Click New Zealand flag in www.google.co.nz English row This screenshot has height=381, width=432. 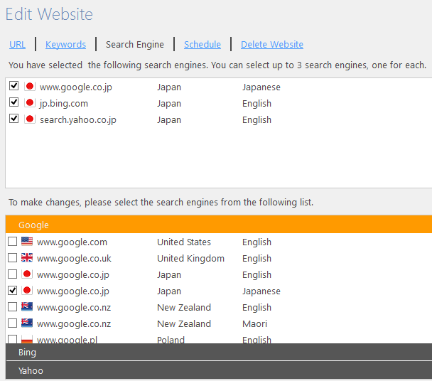[27, 306]
